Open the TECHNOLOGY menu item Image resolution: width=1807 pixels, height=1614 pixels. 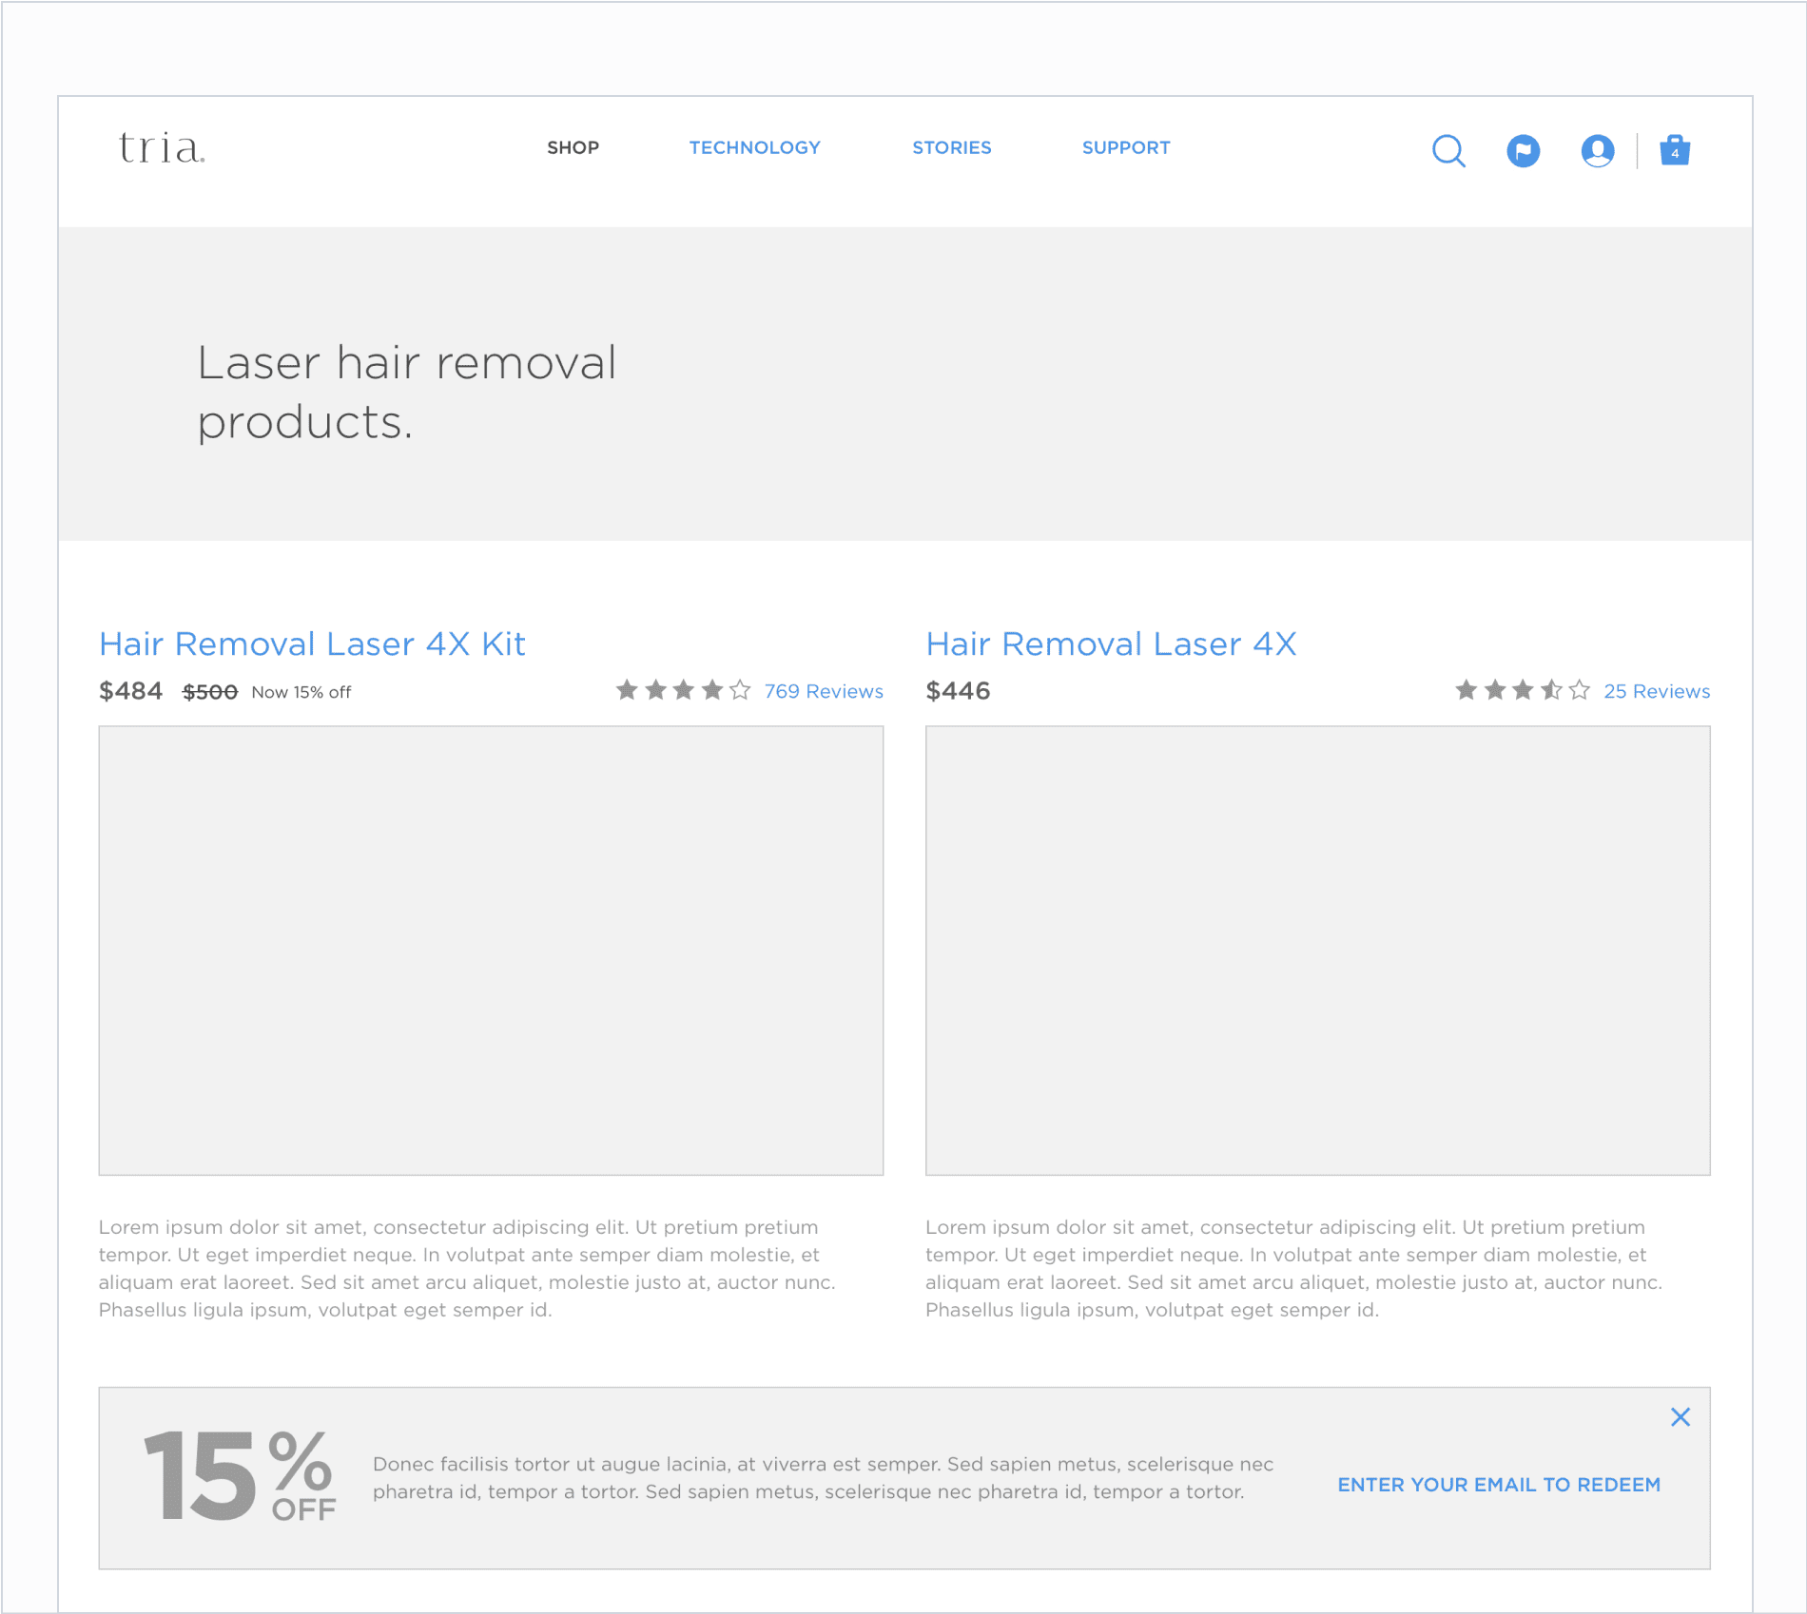[x=754, y=147]
